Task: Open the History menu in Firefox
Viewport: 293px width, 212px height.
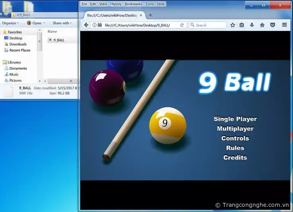Action: 116,4
